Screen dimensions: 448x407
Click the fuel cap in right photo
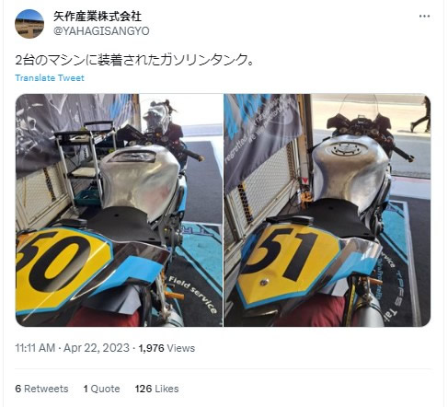pyautogui.click(x=347, y=149)
